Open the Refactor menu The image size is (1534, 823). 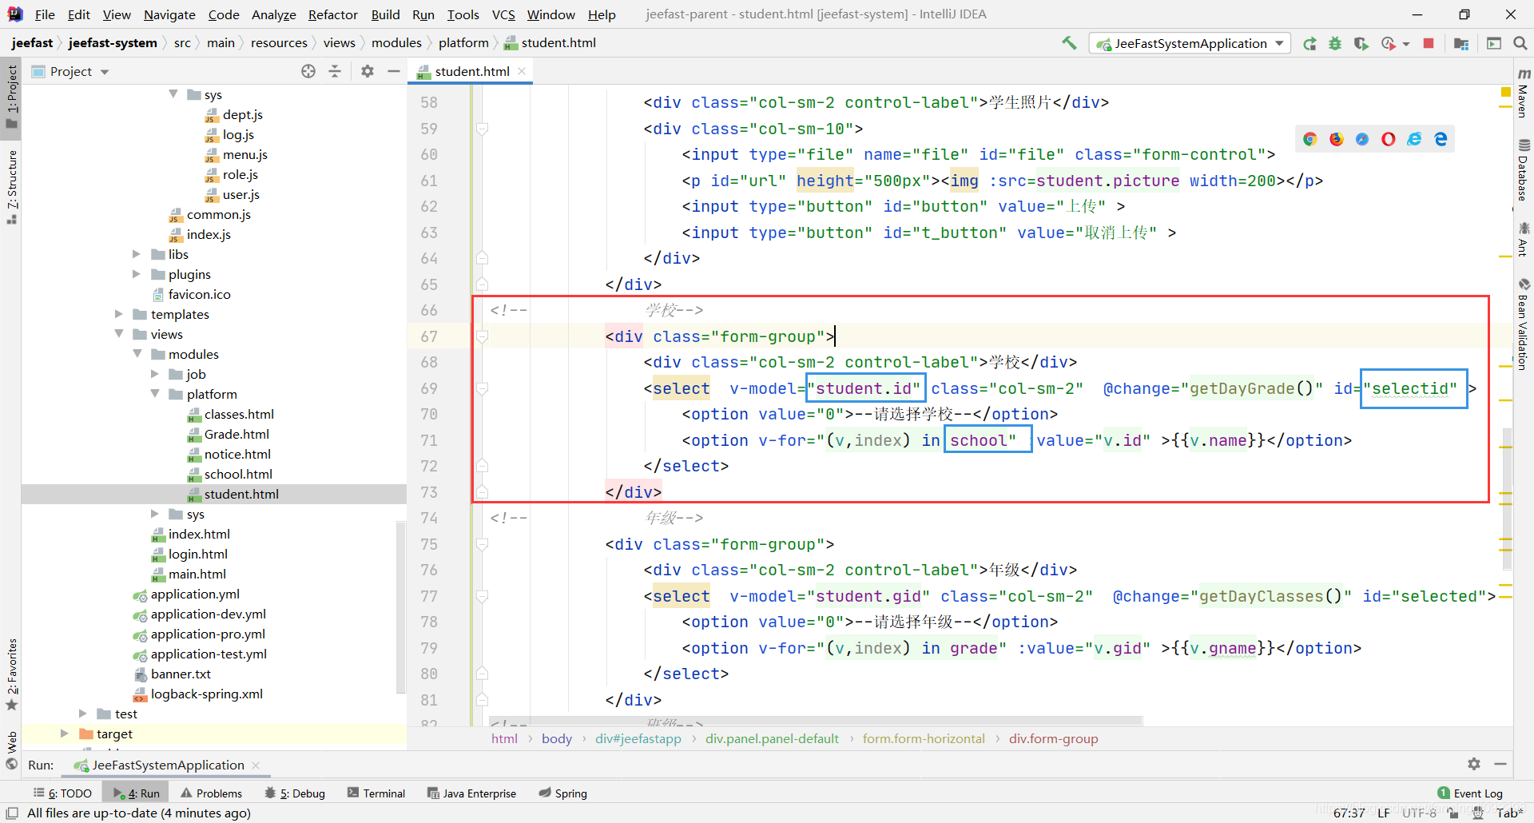[x=332, y=14]
